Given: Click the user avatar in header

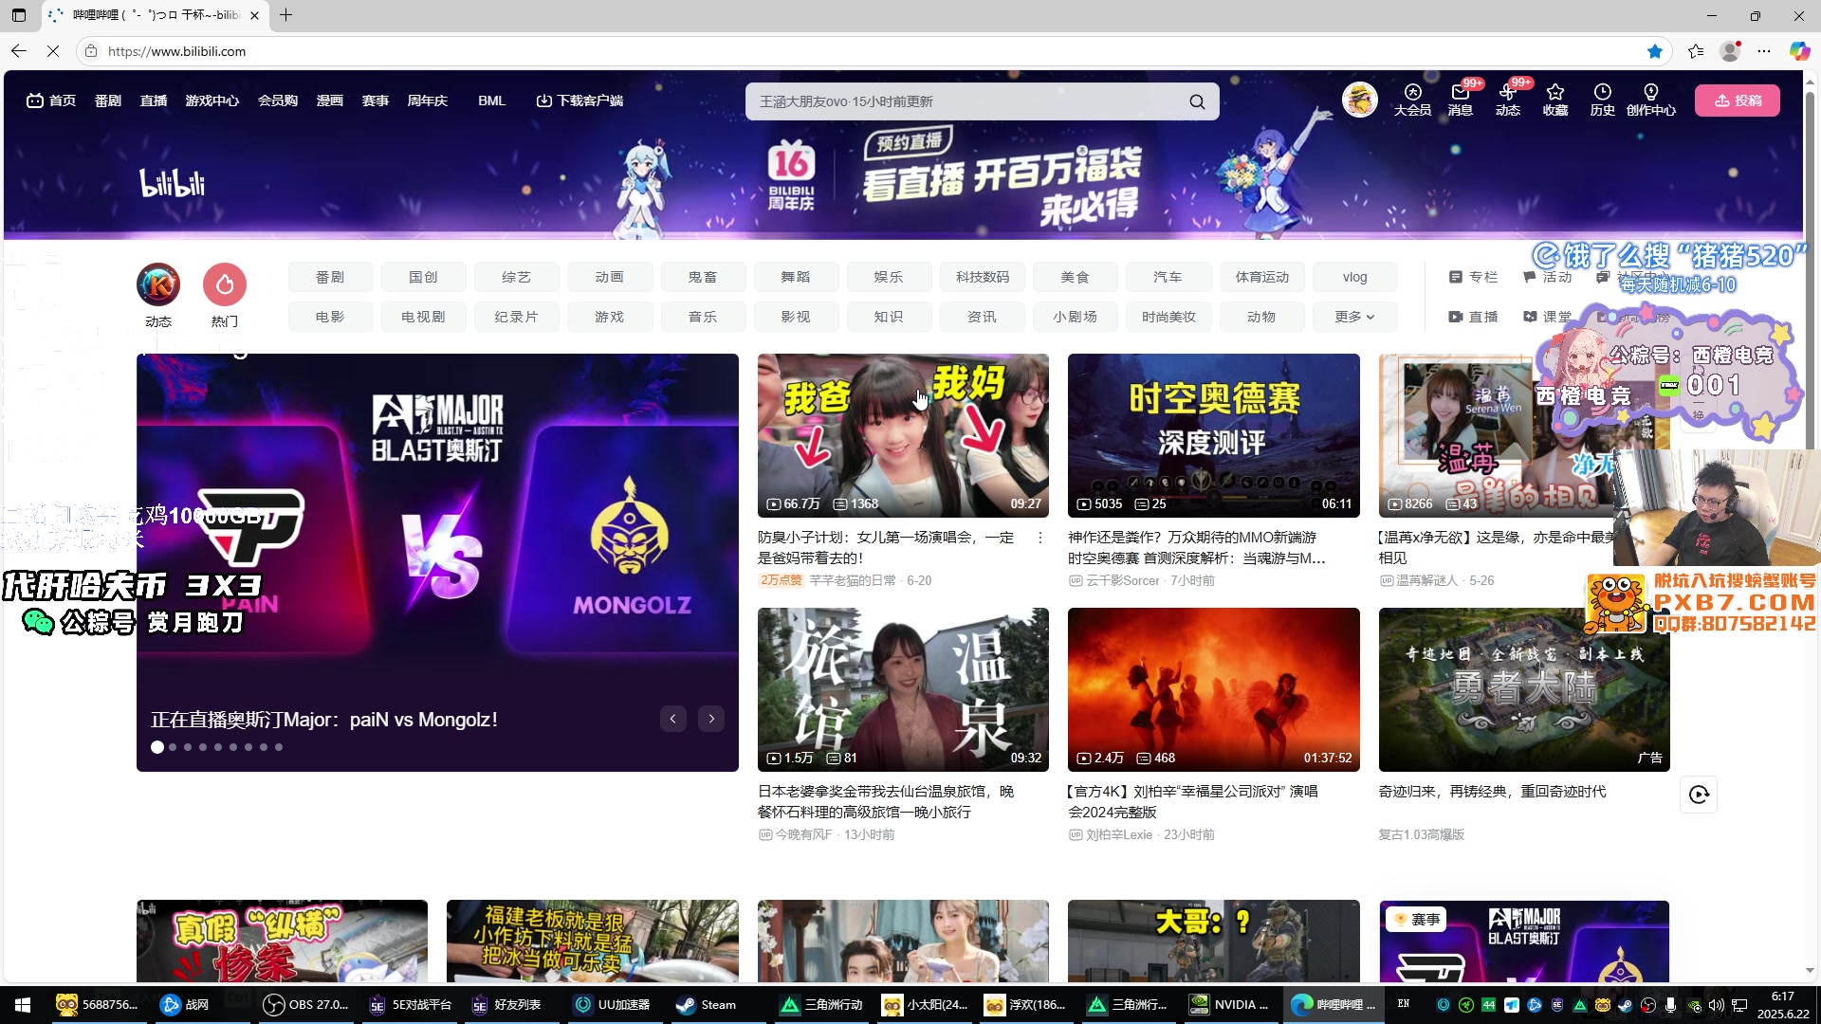Looking at the screenshot, I should 1359,100.
